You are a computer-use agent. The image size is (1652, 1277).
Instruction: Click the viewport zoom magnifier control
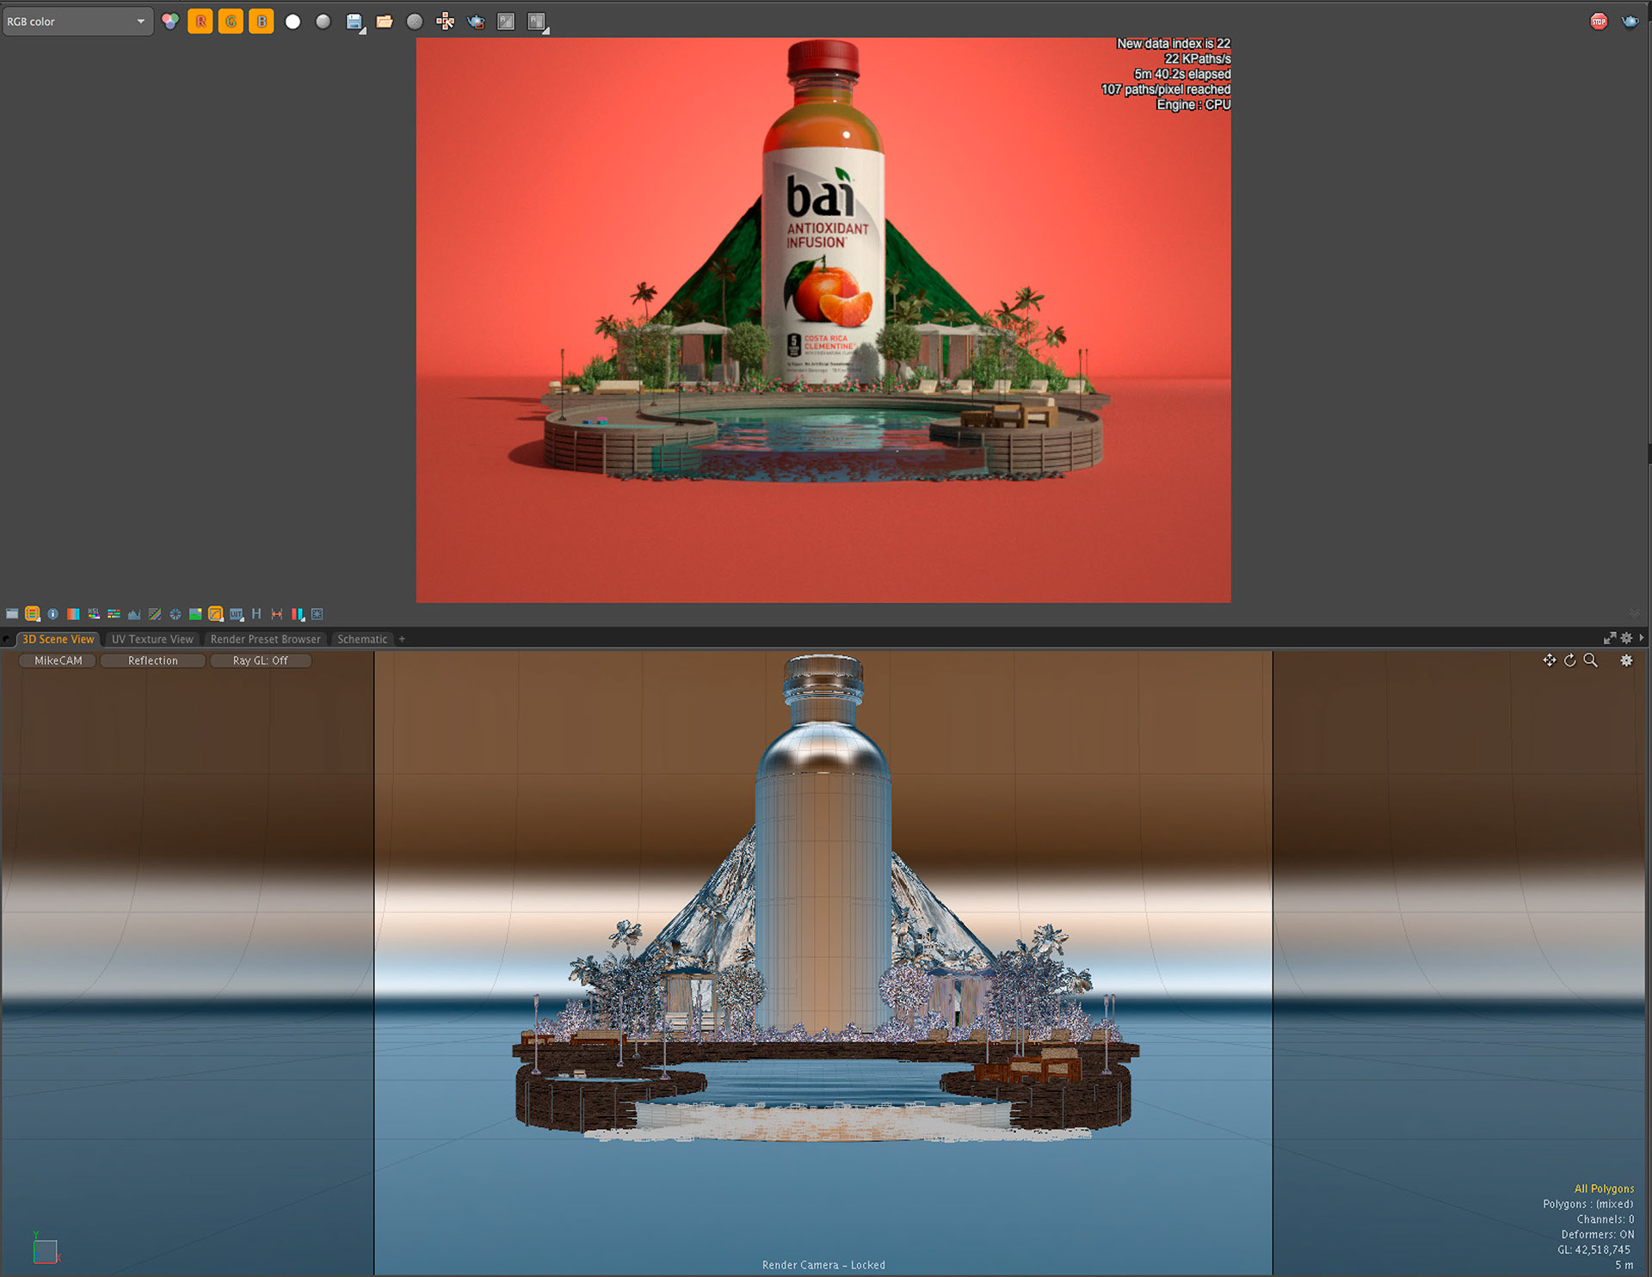pyautogui.click(x=1590, y=660)
